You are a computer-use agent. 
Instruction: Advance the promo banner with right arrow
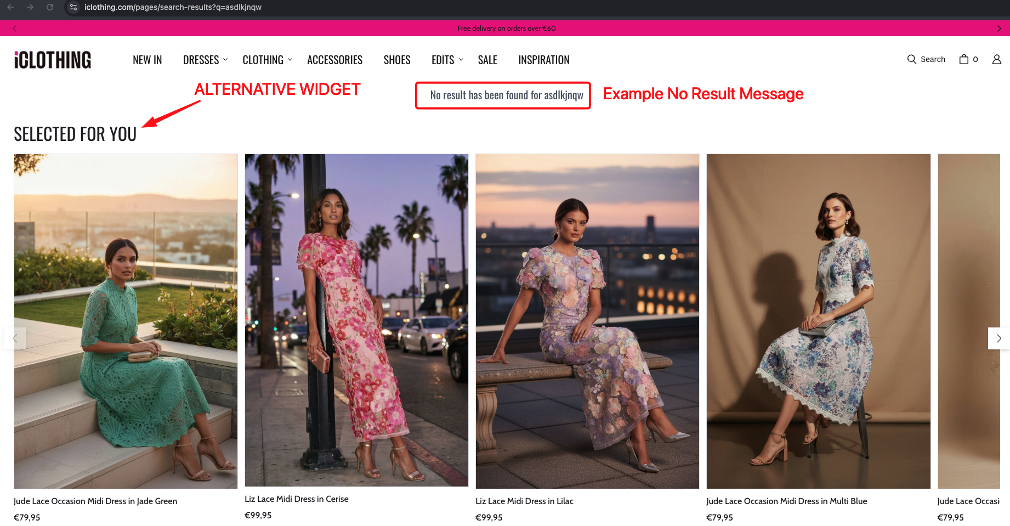point(998,28)
